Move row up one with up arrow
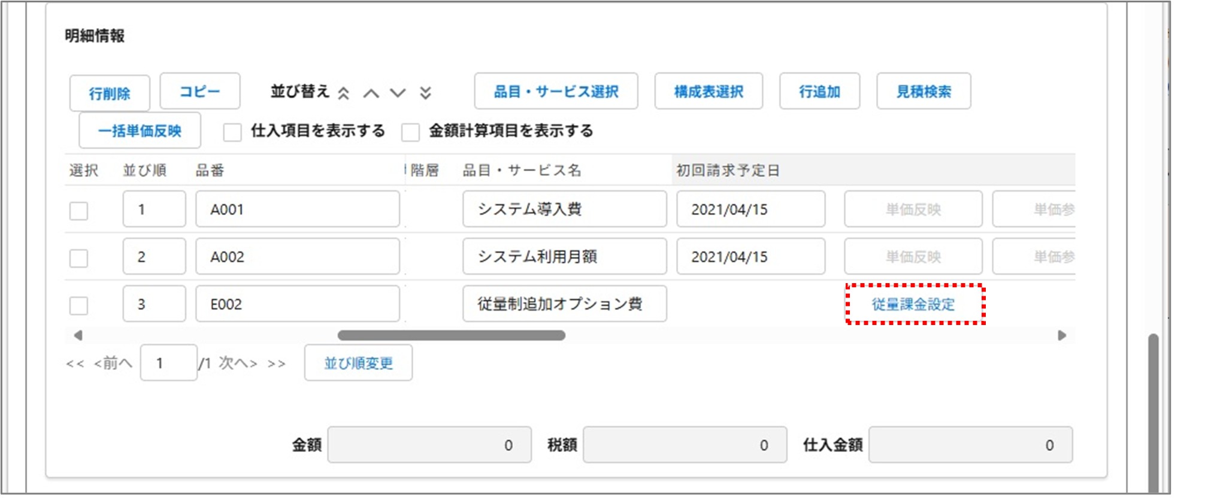Screen dimensions: 1214x498 pos(371,93)
